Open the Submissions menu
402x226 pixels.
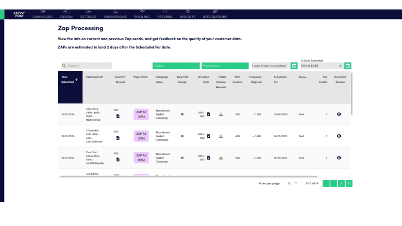click(x=115, y=15)
